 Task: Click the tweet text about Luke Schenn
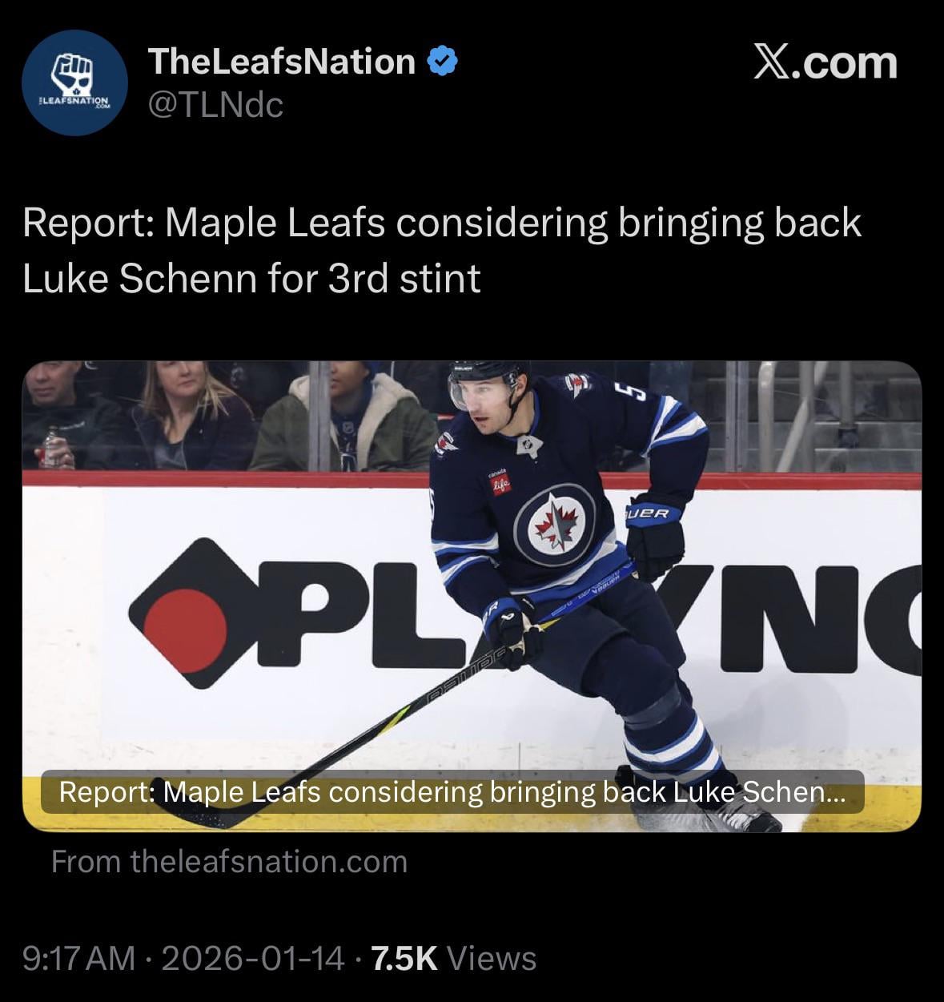(x=442, y=250)
